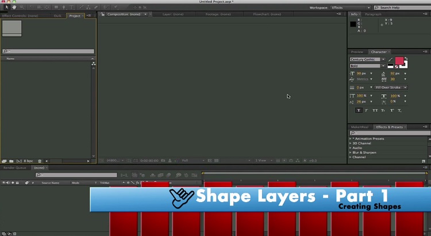
Task: Open Metrics kerning dropdown arrow
Action: tap(371, 79)
